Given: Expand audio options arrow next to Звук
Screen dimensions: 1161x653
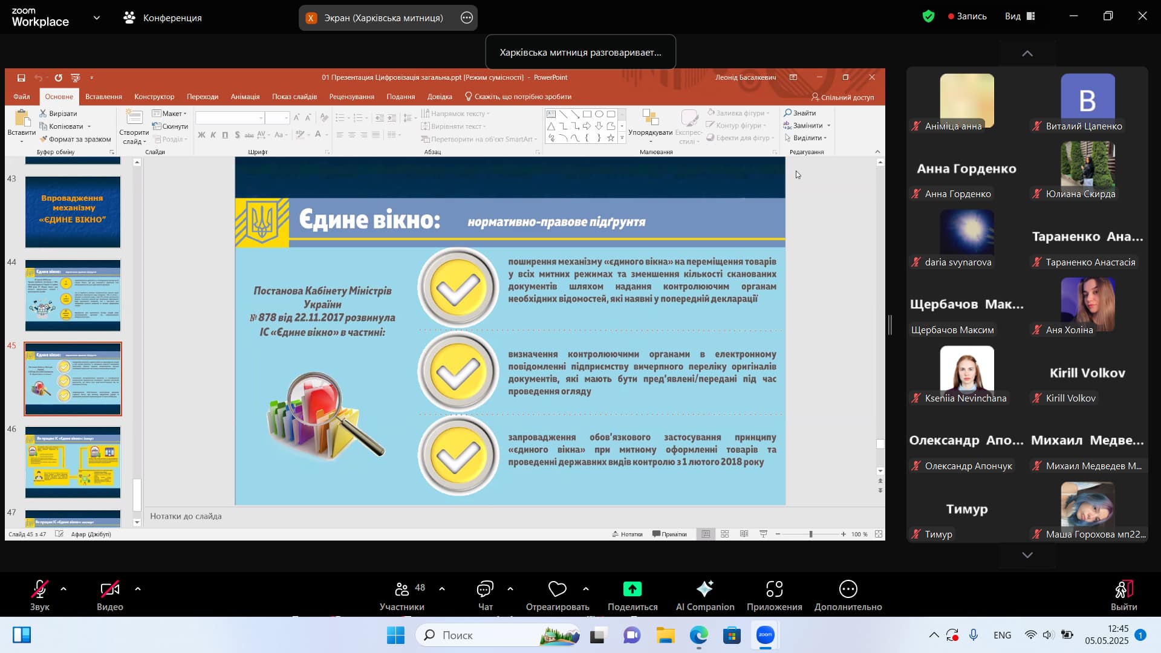Looking at the screenshot, I should (x=63, y=589).
